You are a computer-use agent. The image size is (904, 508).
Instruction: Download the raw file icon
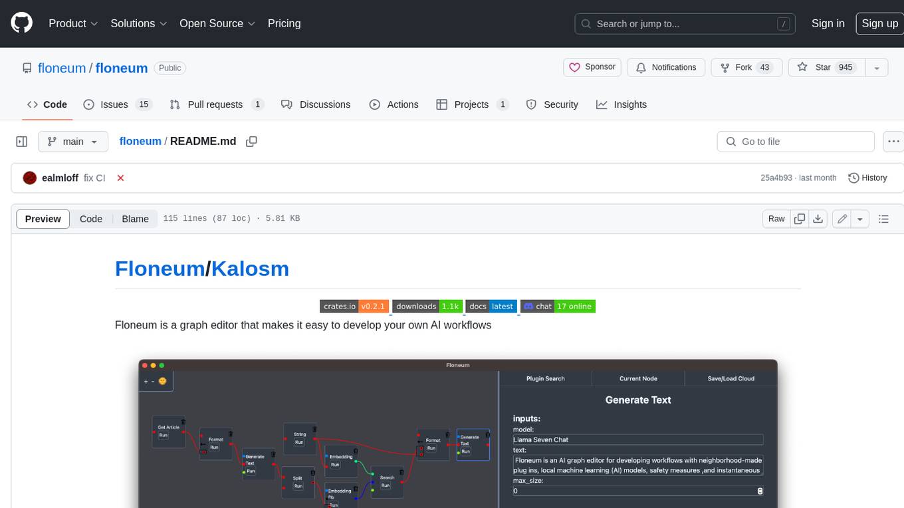click(x=818, y=219)
